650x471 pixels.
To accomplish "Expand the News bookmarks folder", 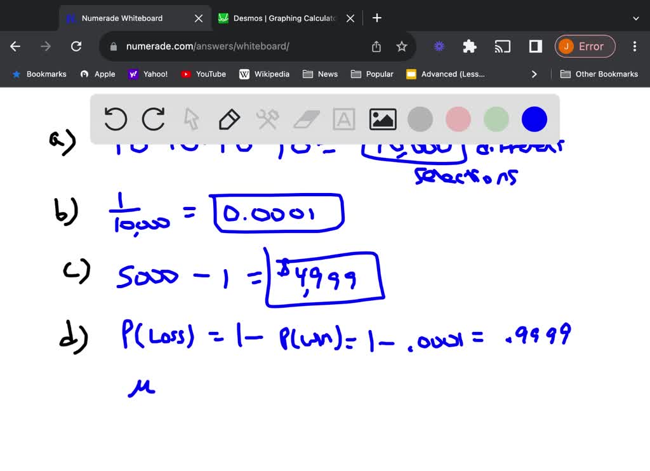I will 320,74.
